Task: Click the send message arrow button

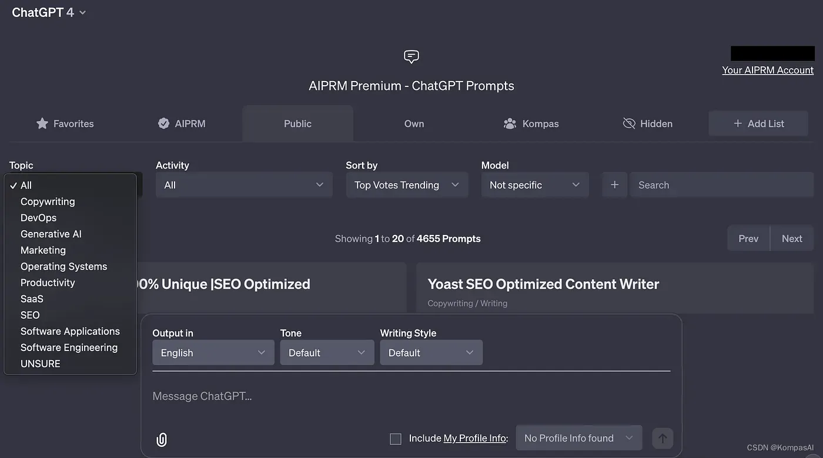Action: coord(663,438)
